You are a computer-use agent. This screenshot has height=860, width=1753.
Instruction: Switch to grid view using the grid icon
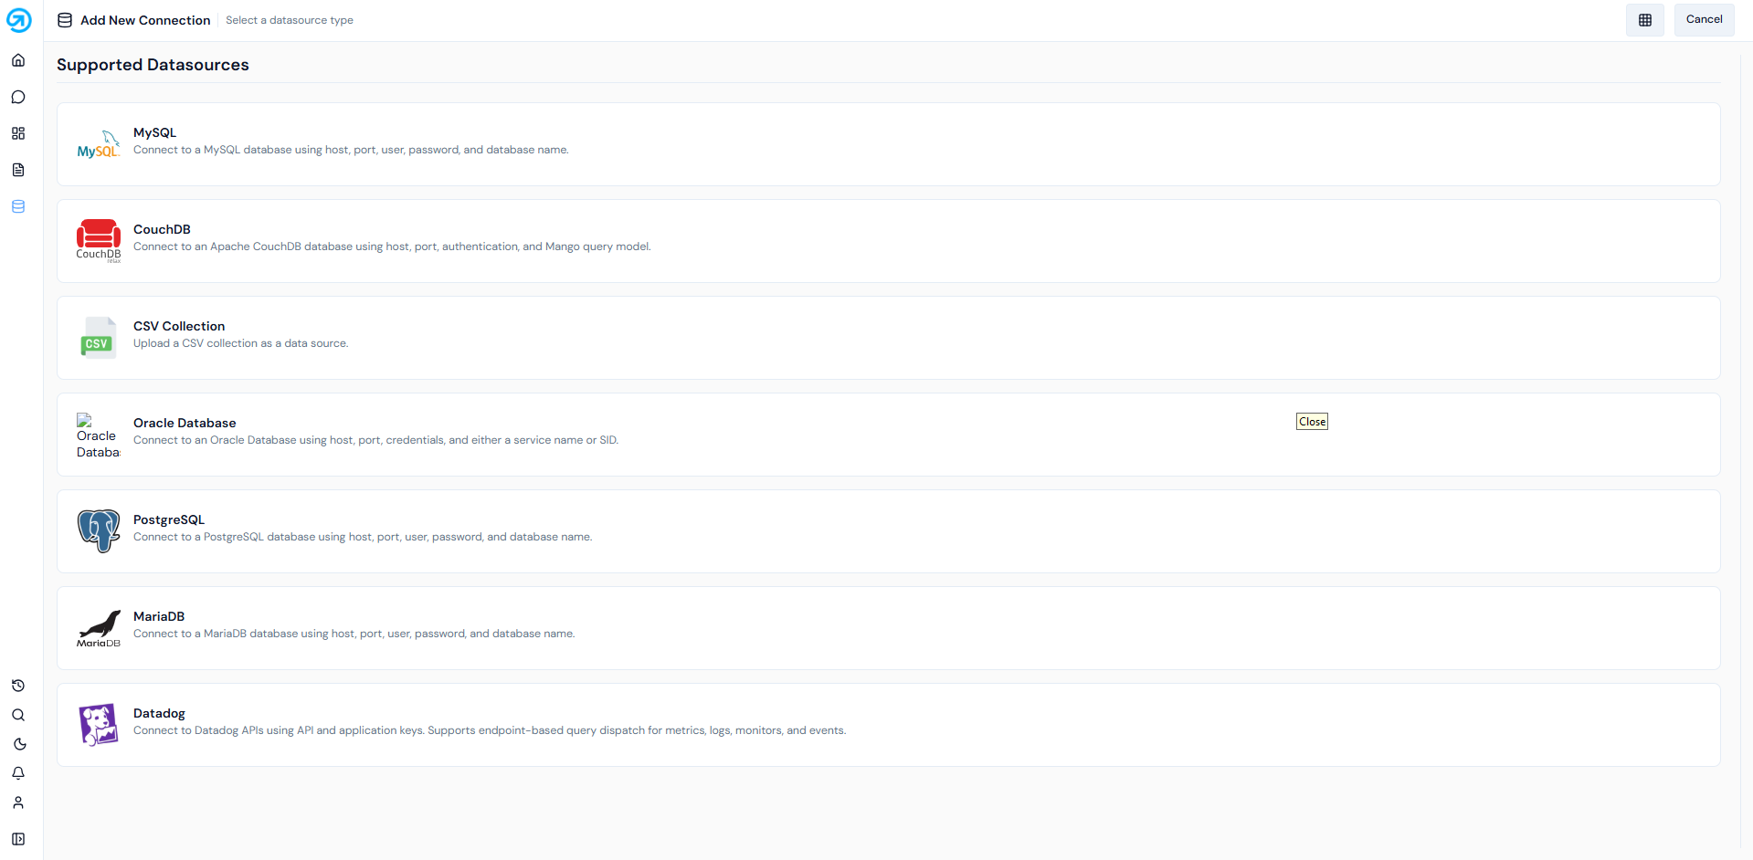point(1645,20)
